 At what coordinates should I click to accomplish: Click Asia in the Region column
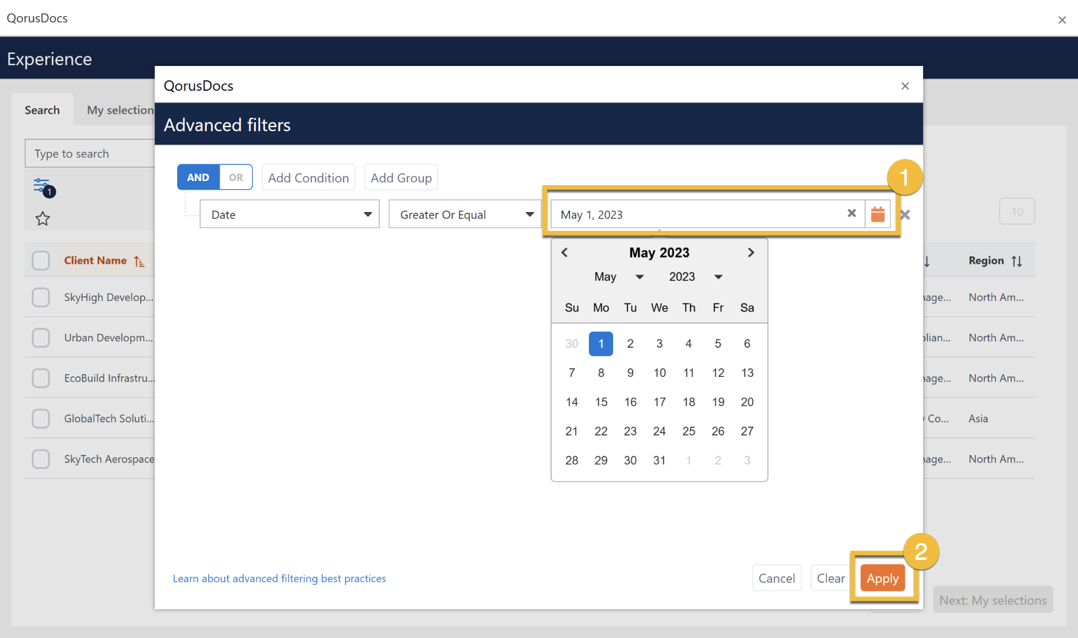[978, 419]
